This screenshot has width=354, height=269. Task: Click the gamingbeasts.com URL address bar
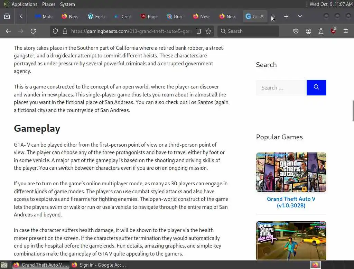tap(131, 31)
